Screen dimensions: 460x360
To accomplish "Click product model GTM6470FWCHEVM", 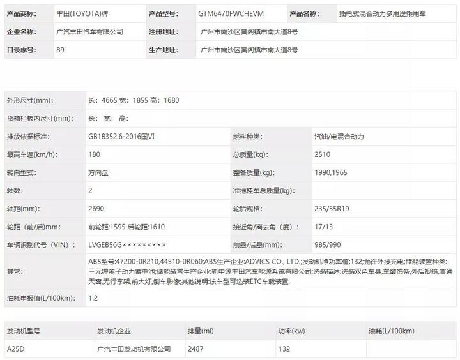I will [231, 14].
